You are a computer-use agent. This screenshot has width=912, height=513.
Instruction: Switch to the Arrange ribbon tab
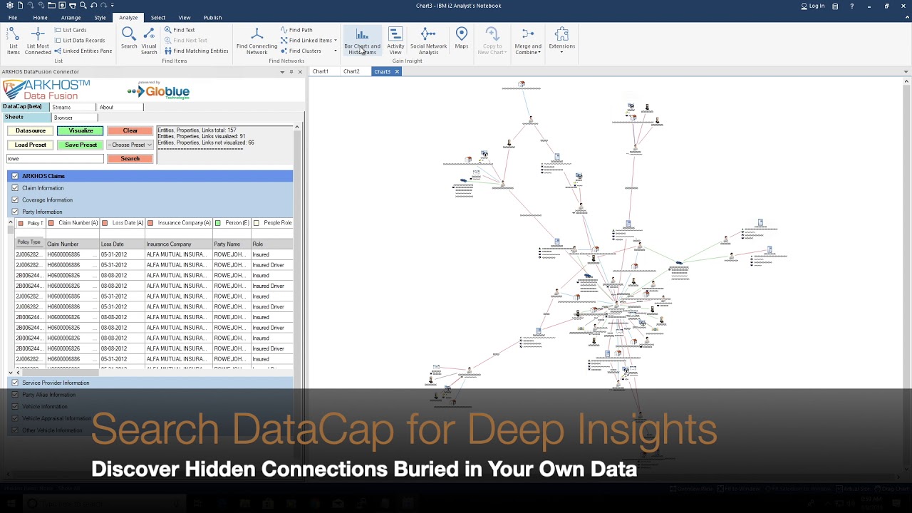(71, 17)
